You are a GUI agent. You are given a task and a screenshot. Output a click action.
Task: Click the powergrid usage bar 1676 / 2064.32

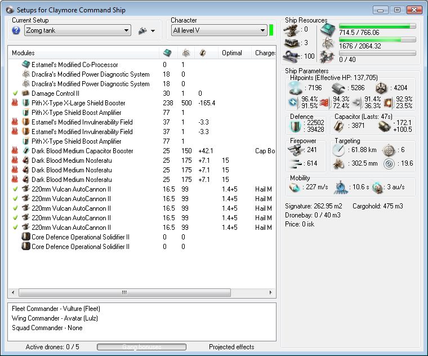coord(377,39)
